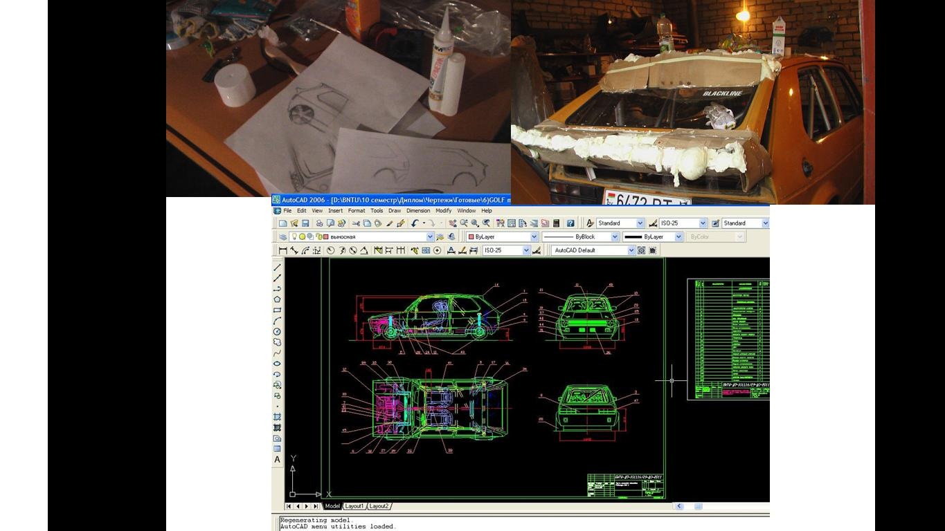Select the Hatch tool
945x531 pixels.
tap(278, 417)
